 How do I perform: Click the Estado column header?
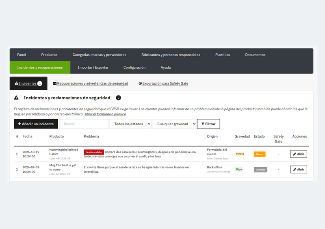[259, 136]
